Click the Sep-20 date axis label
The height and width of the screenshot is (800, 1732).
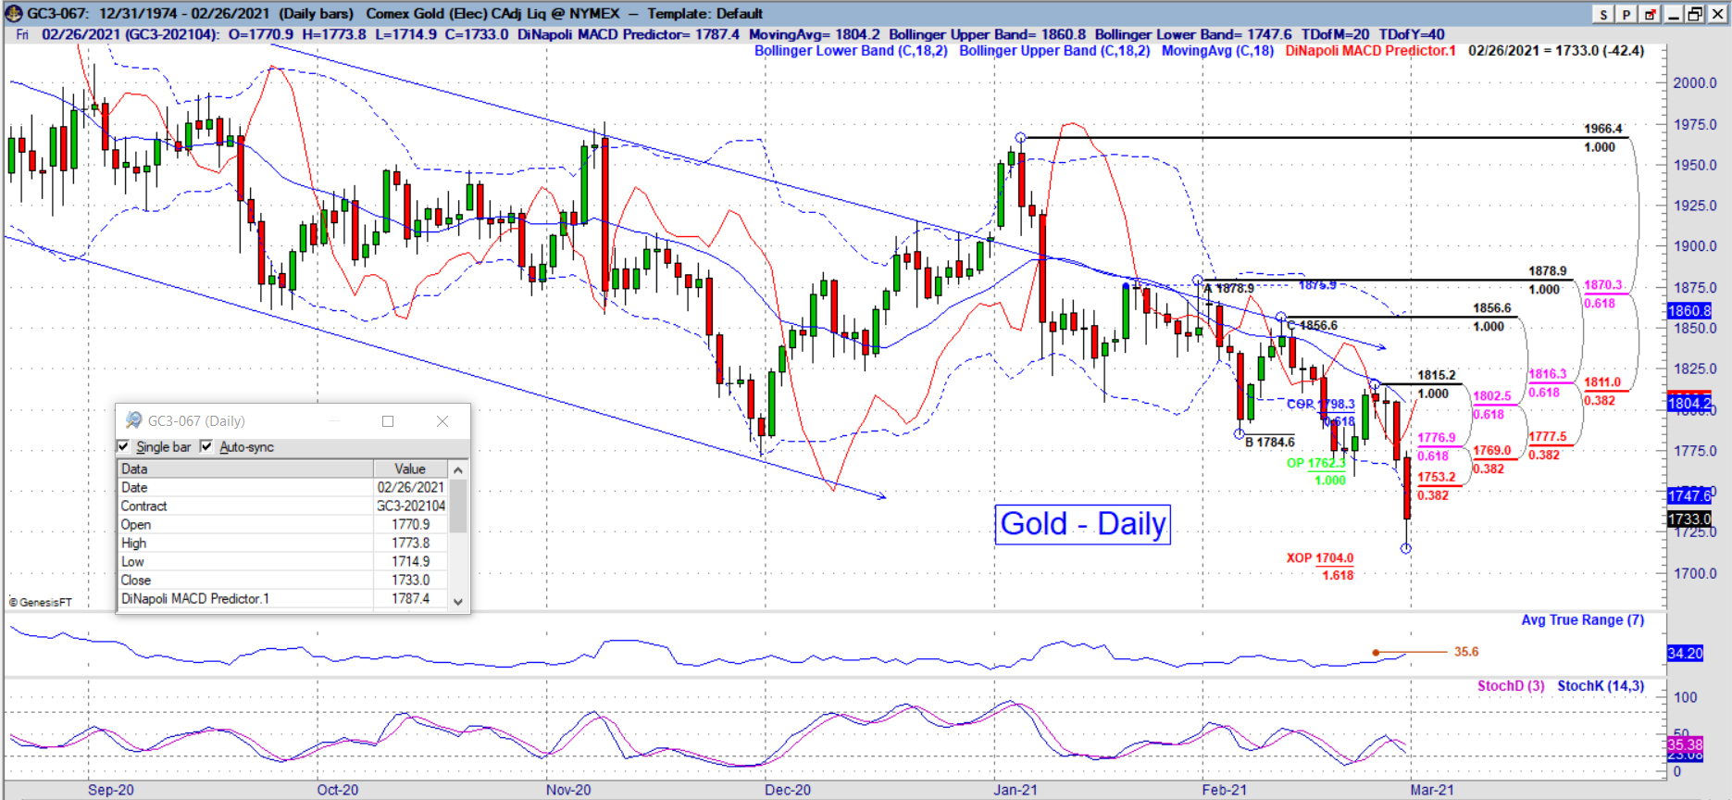pos(111,790)
